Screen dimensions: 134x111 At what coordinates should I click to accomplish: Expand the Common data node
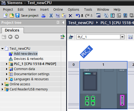[x=7, y=69]
